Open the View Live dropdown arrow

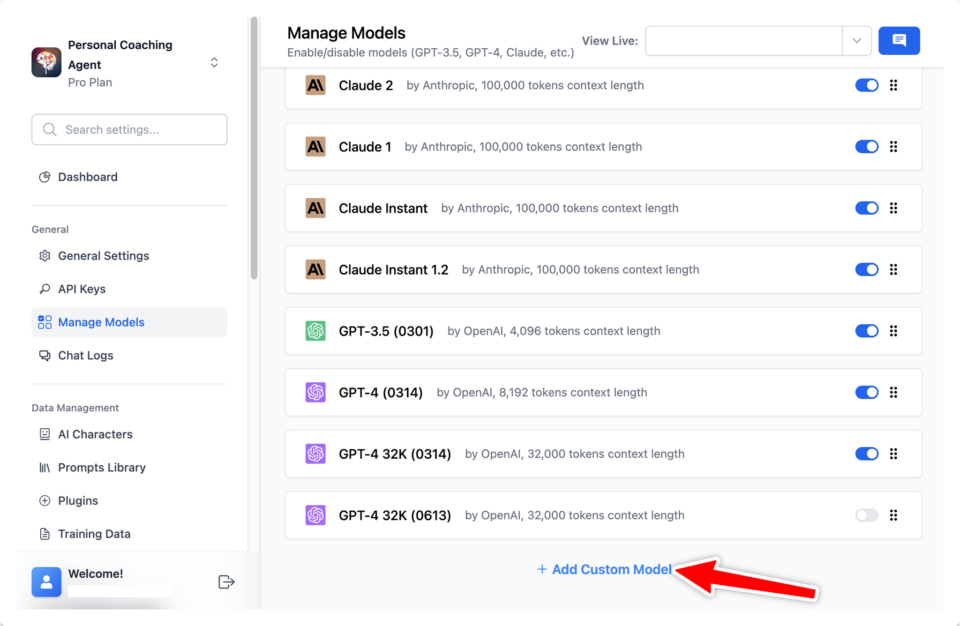click(857, 41)
